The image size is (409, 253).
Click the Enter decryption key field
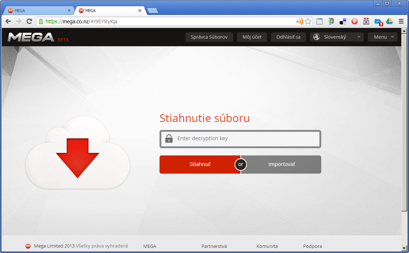(x=240, y=139)
